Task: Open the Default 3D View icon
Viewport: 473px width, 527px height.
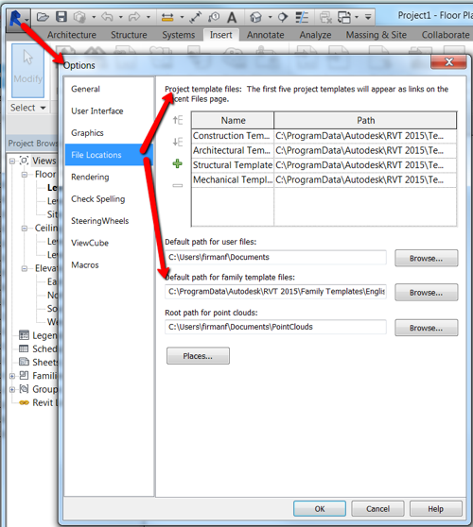Action: pos(255,17)
